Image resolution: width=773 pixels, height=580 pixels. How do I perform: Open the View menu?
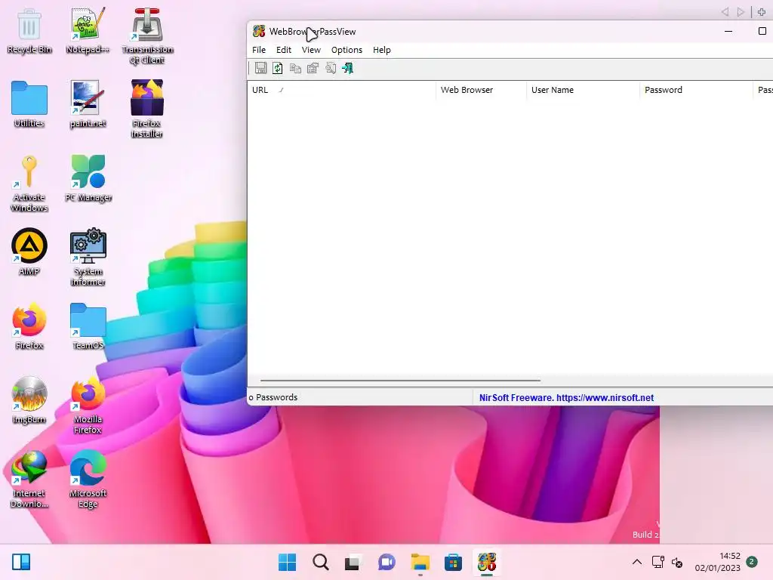311,50
